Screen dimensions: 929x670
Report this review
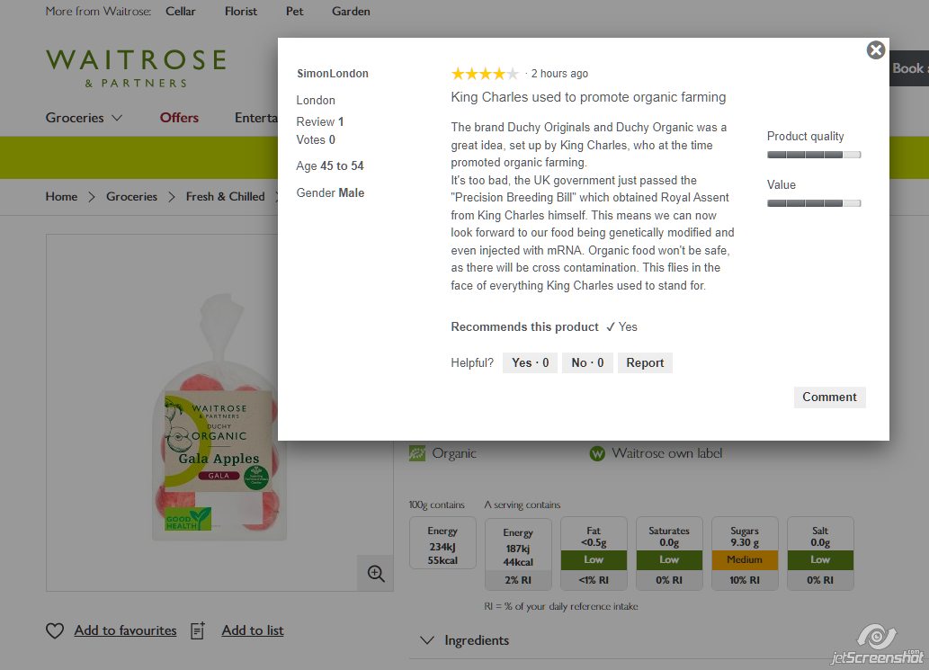coord(645,363)
